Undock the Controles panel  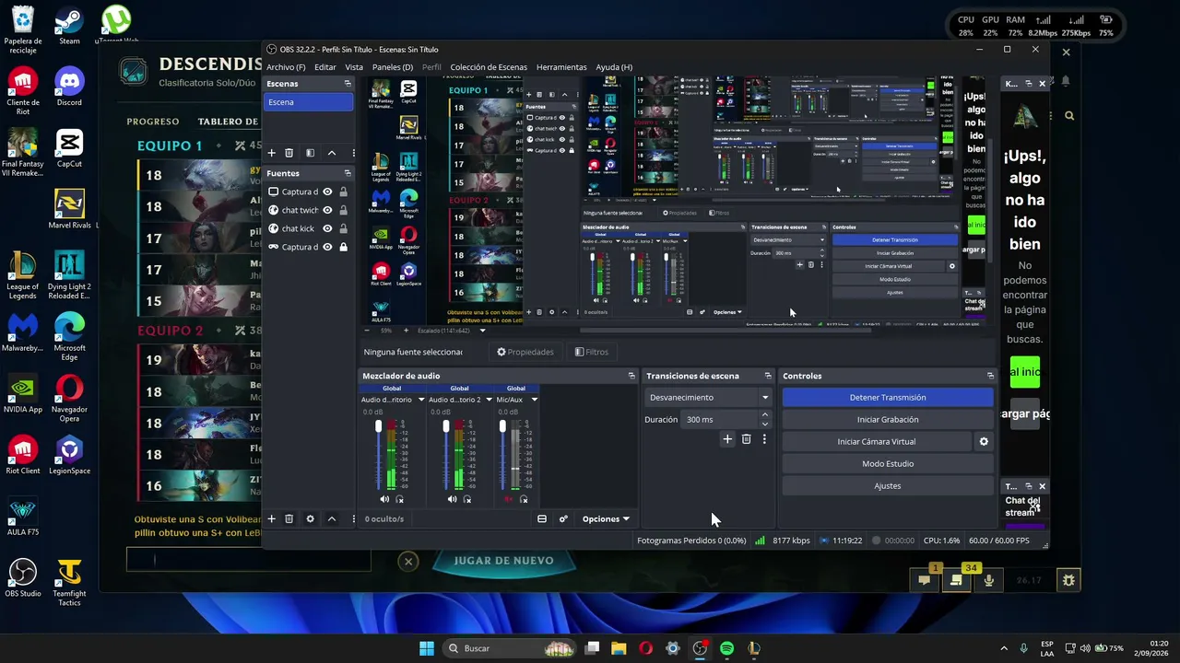[990, 376]
